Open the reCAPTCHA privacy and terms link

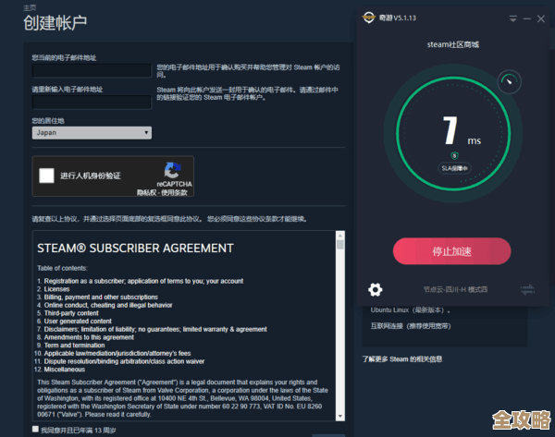162,193
